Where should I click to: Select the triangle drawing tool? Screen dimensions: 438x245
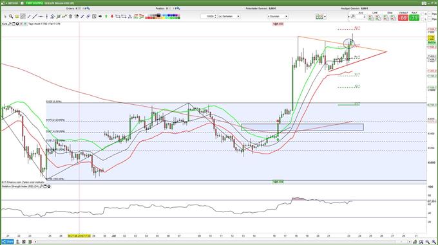tap(130, 17)
